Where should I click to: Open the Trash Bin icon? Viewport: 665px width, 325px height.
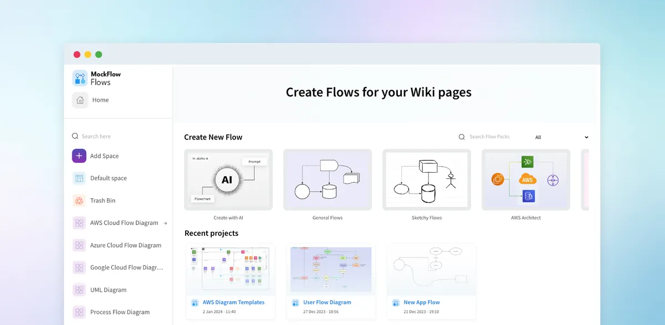(79, 200)
